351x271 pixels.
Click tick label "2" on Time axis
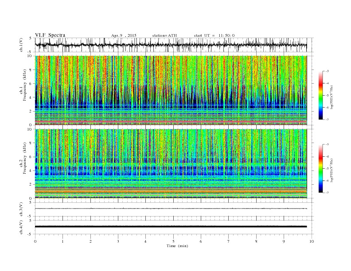pyautogui.click(x=90, y=241)
